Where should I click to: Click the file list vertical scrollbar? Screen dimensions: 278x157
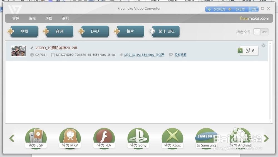pyautogui.click(x=270, y=82)
